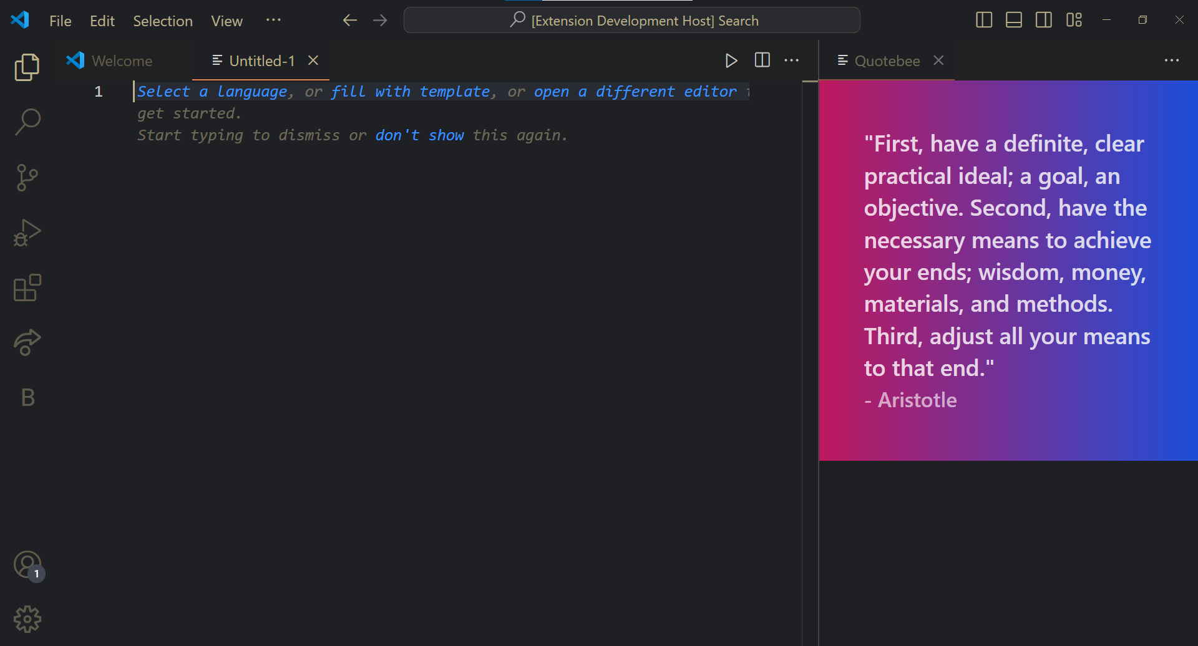The height and width of the screenshot is (646, 1198).
Task: Click the 'Select a language' link
Action: point(212,92)
